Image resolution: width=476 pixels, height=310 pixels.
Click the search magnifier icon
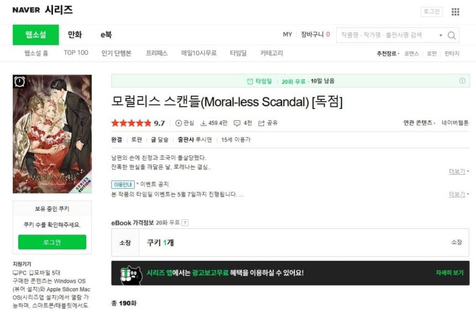point(452,35)
